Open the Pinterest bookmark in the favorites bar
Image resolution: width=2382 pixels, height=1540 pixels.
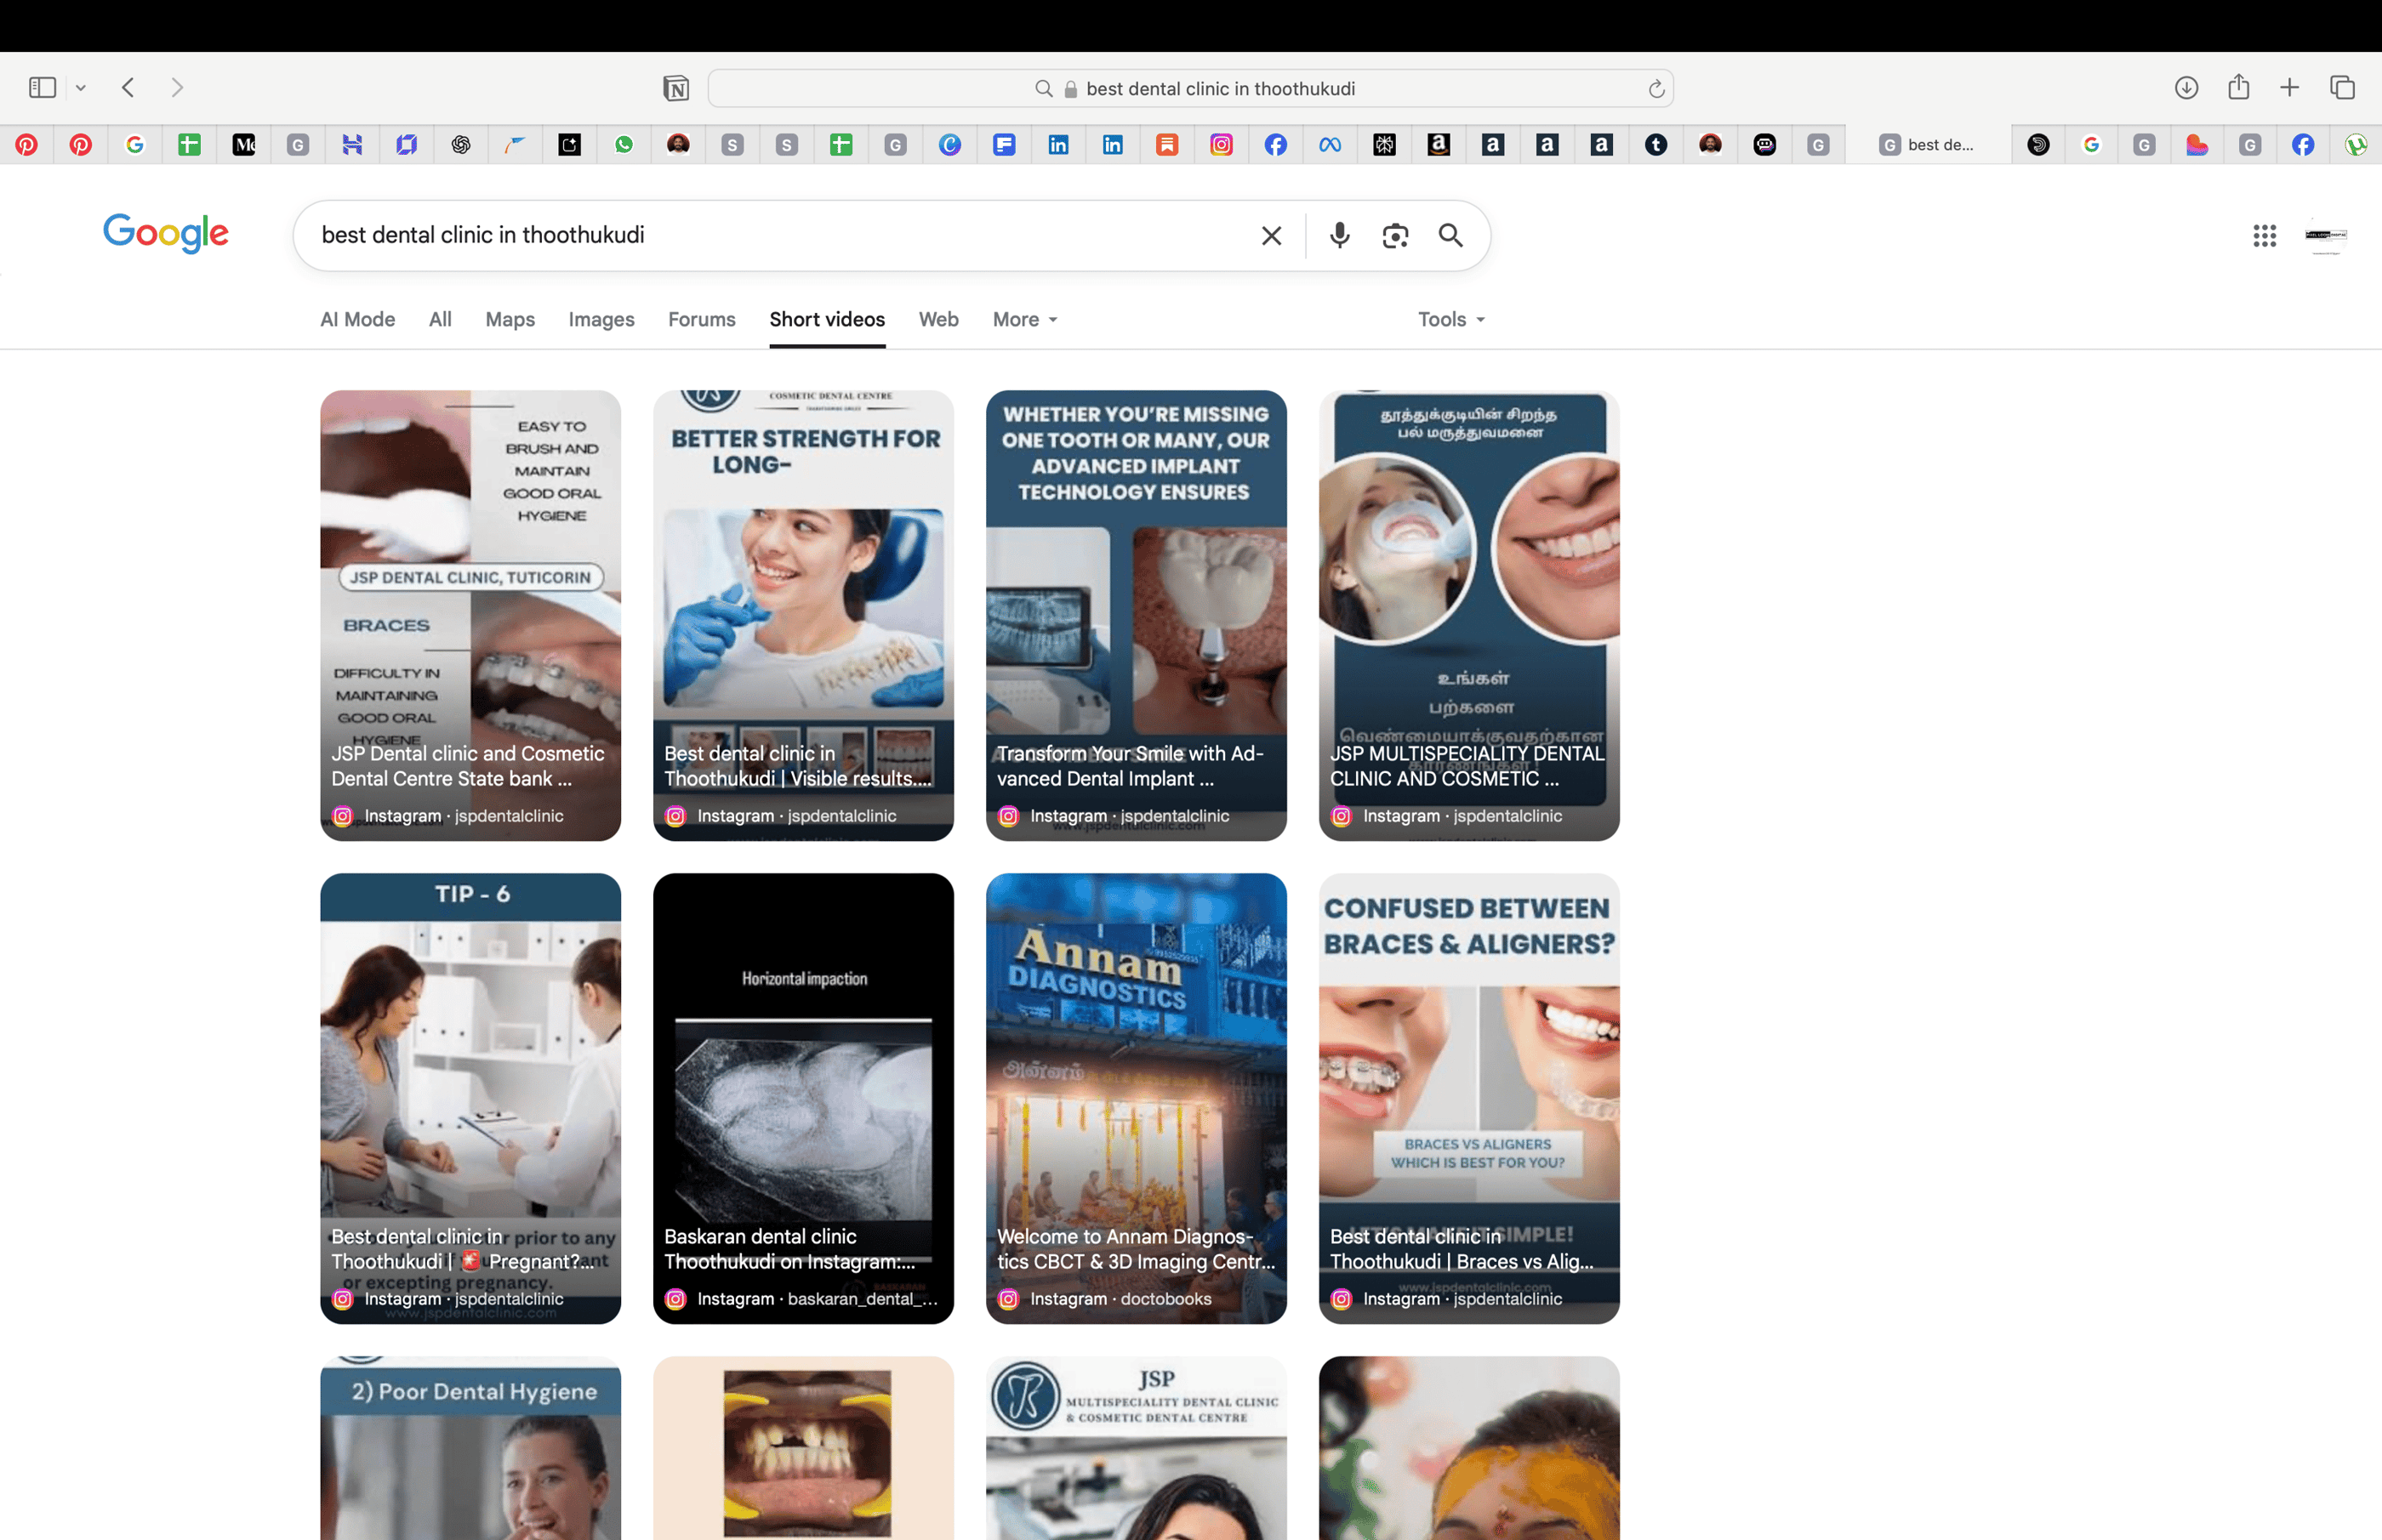tap(26, 145)
